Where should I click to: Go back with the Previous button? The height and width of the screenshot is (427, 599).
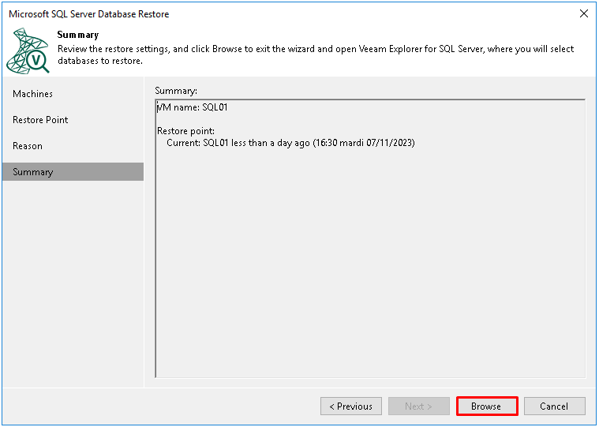point(350,406)
